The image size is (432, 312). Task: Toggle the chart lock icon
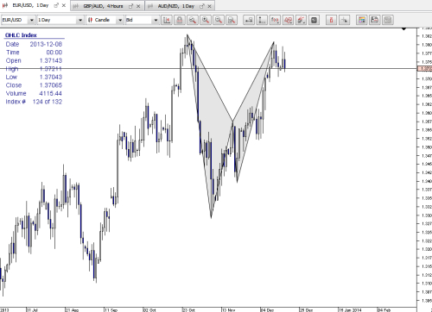180,20
